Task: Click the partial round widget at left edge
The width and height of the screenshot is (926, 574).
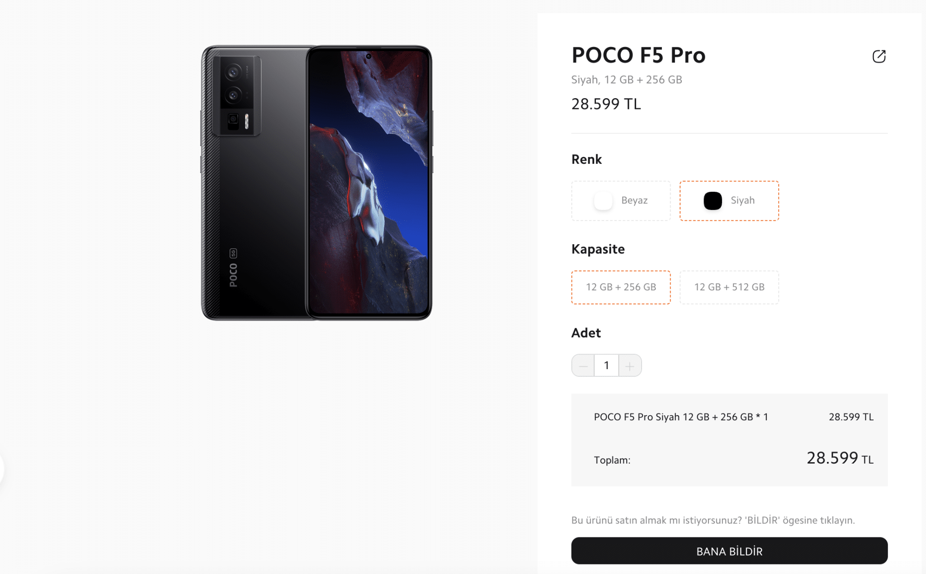Action: [2, 469]
